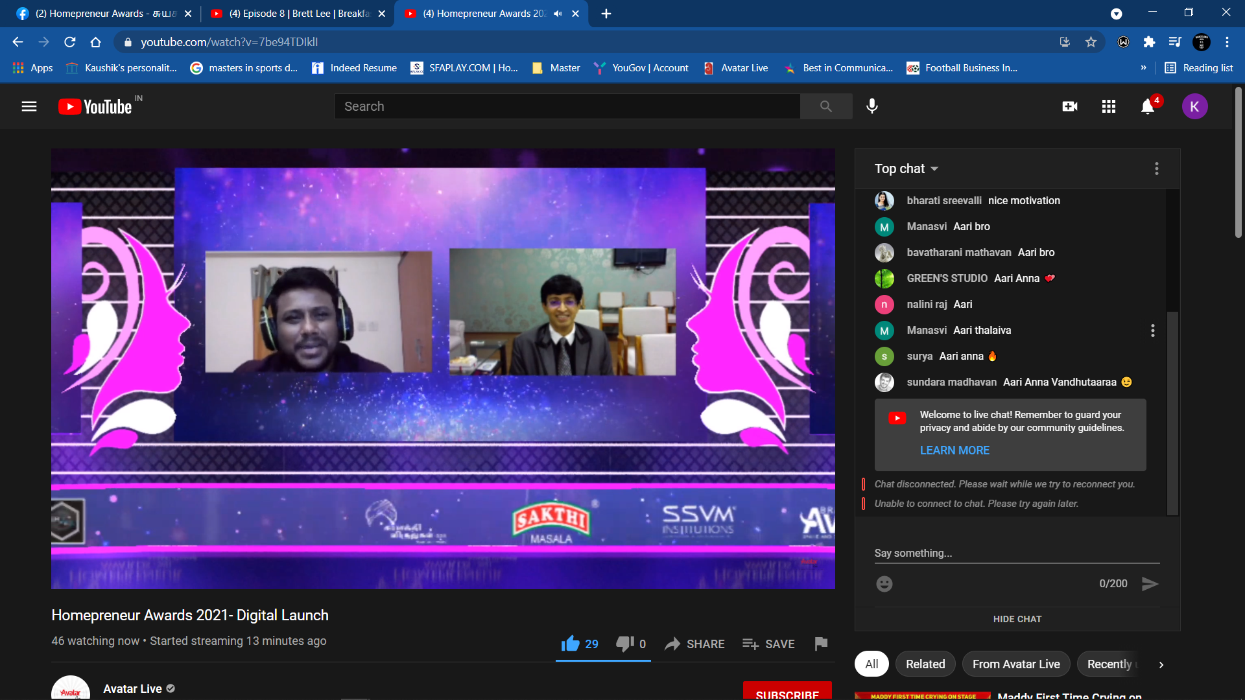Report the video using flag icon
Screen dimensions: 1245x700
821,644
